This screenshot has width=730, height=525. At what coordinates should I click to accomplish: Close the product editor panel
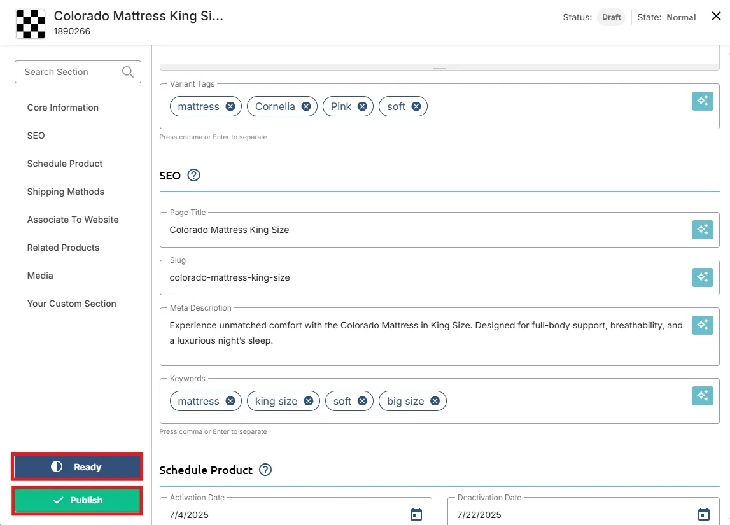[x=716, y=17]
